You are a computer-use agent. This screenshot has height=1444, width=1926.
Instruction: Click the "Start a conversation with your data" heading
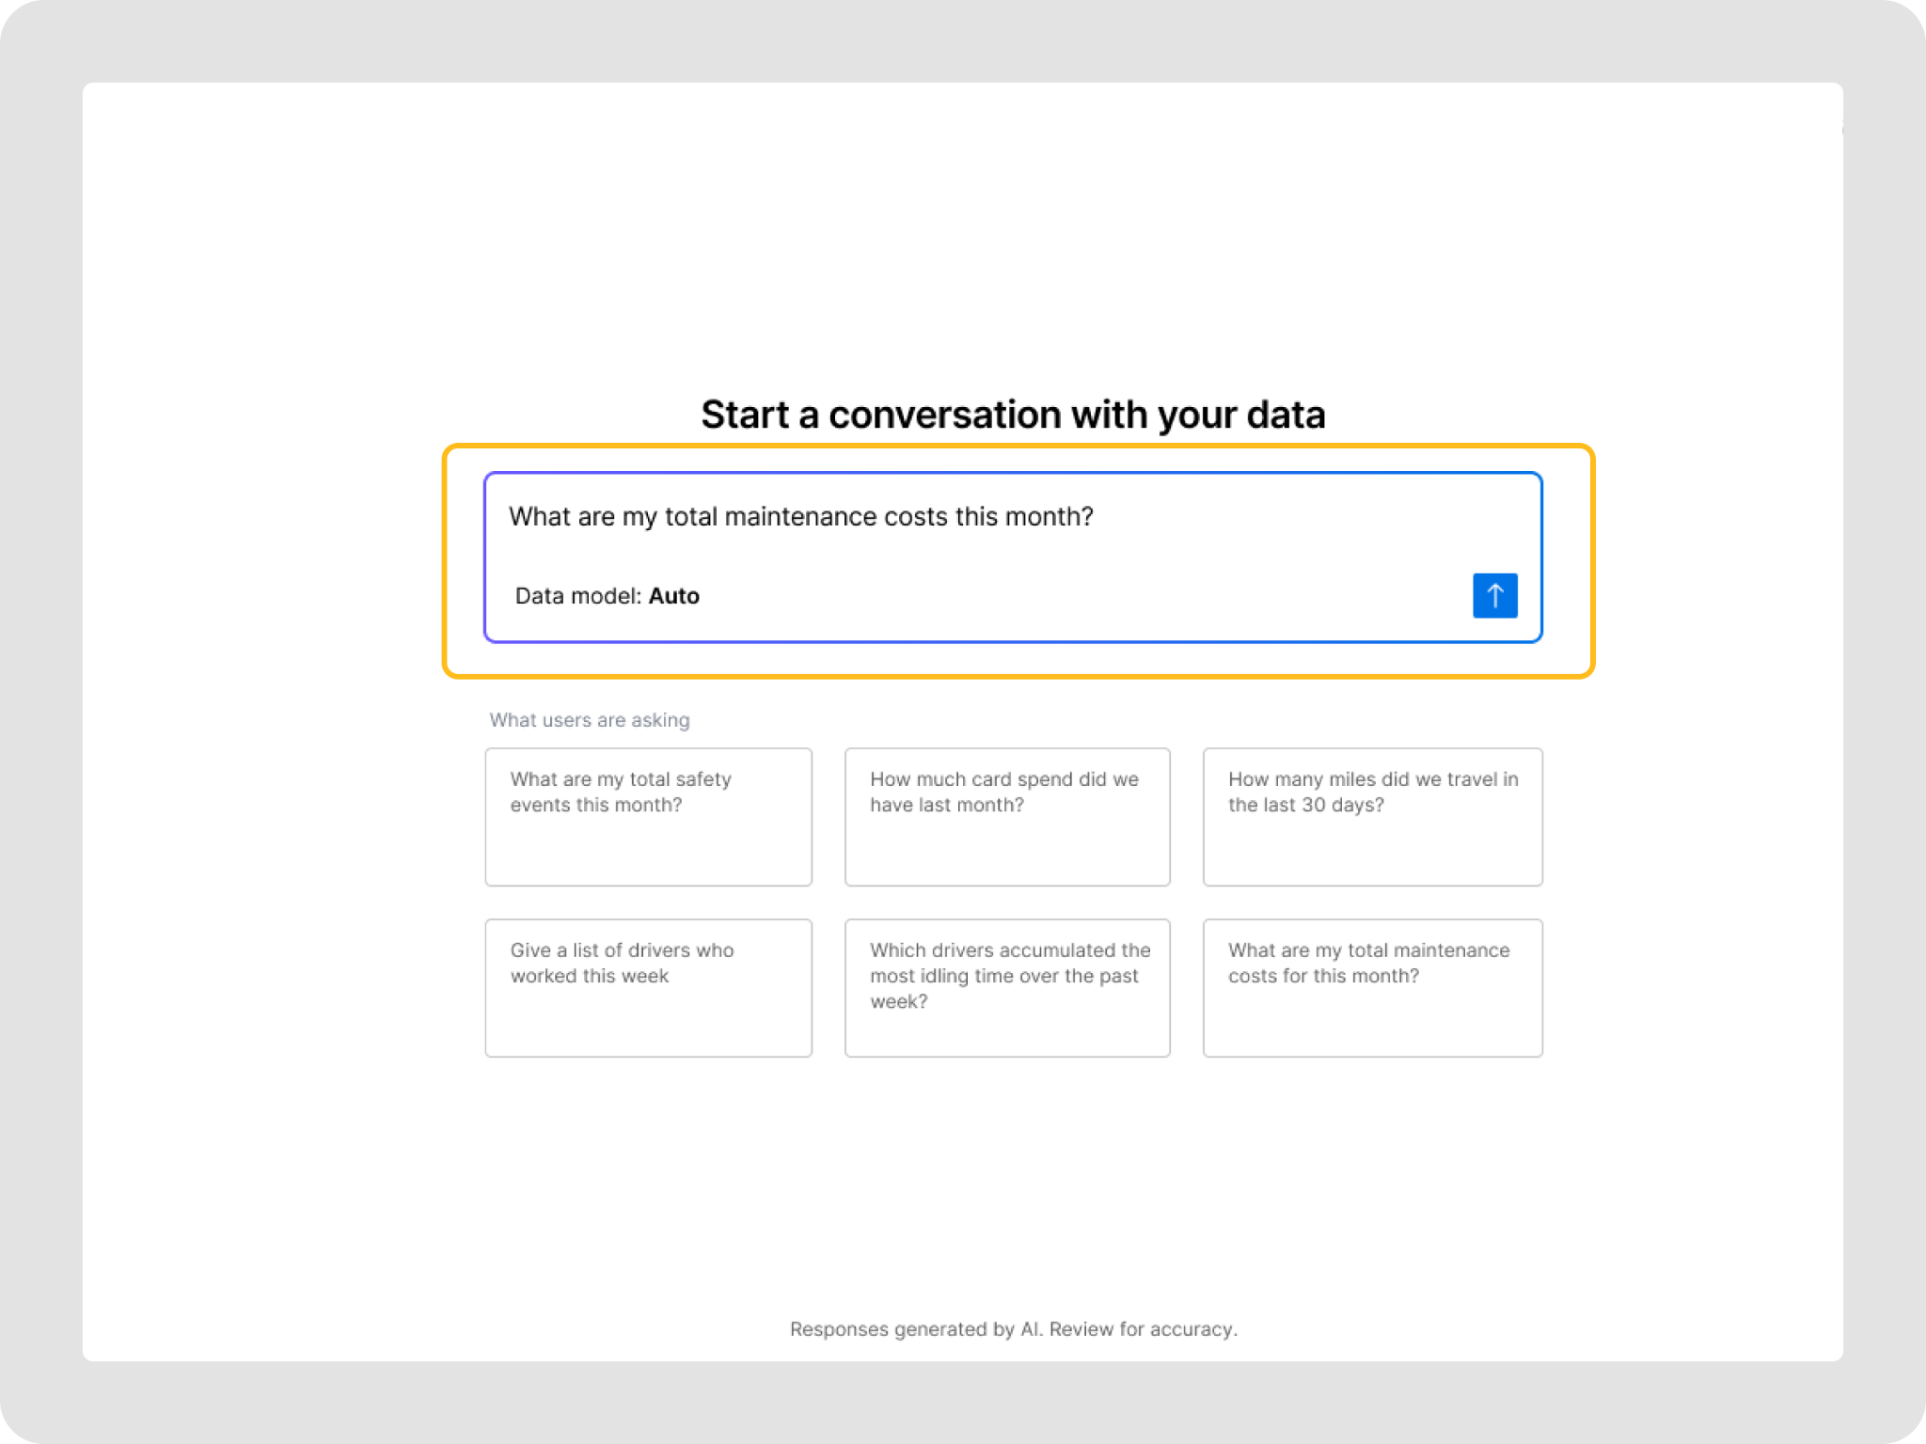pos(1013,415)
